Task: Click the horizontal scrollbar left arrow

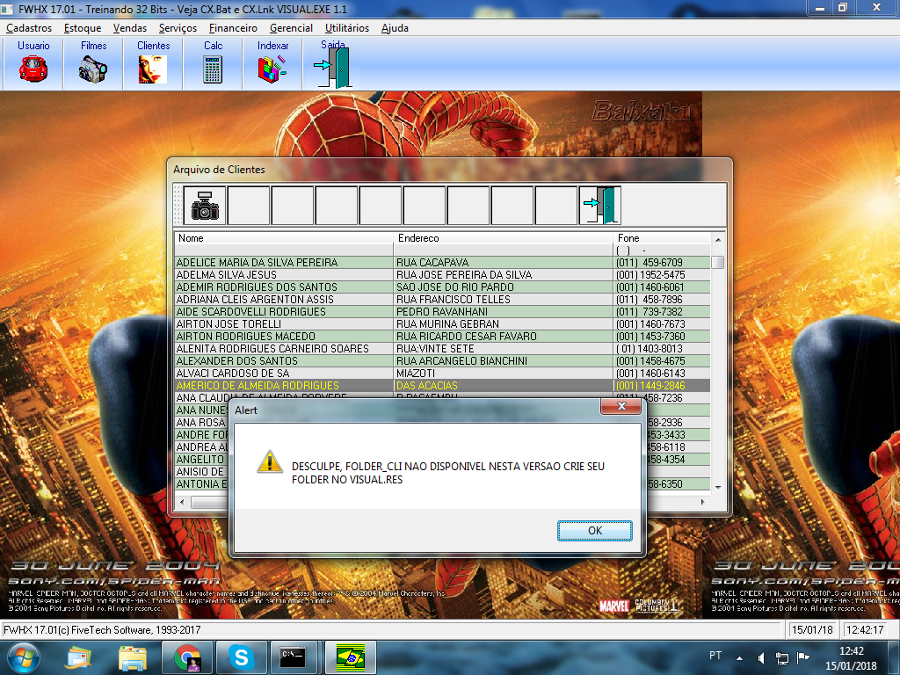Action: point(182,502)
